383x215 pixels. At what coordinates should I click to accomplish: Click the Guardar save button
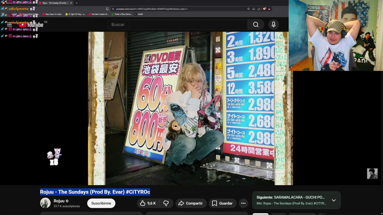pos(222,203)
